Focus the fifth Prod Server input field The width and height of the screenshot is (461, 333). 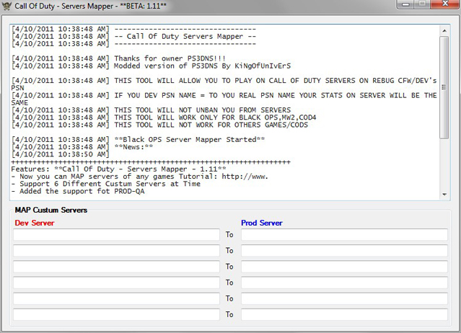tap(344, 298)
